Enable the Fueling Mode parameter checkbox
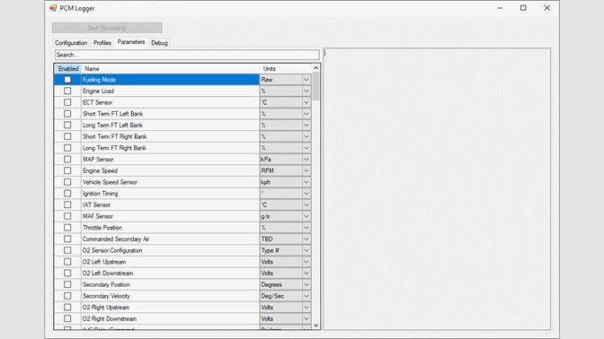This screenshot has width=604, height=339. tap(67, 80)
